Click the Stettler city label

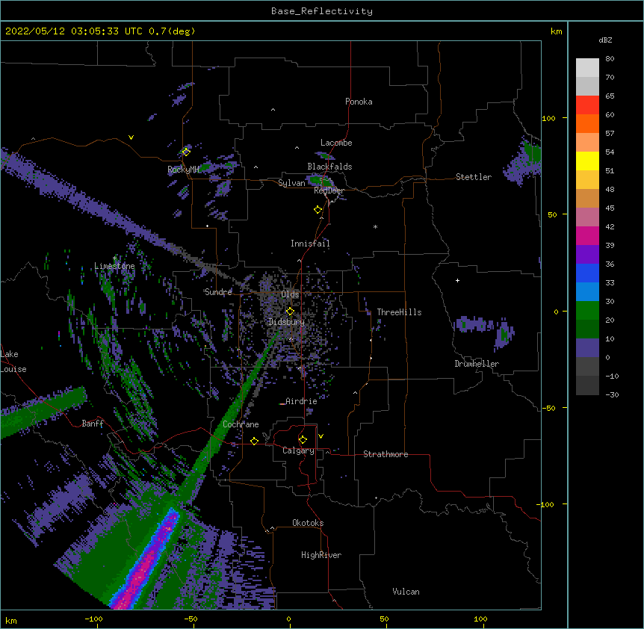tap(473, 177)
